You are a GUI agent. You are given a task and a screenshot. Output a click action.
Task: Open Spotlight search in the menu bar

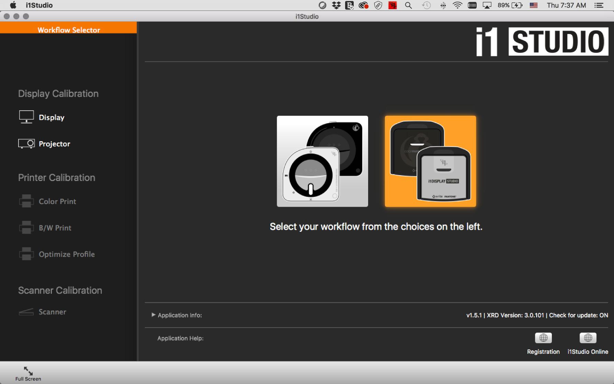408,5
